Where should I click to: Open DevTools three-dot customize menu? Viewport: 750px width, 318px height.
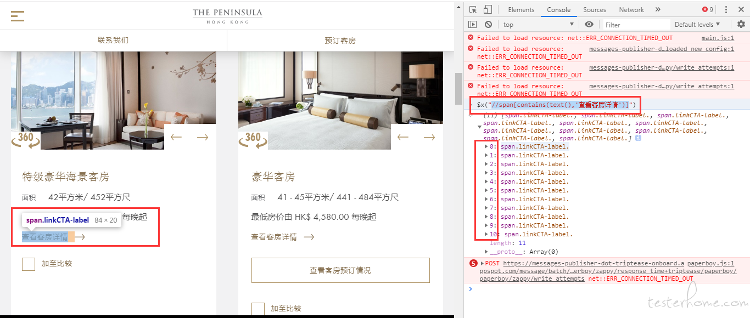tap(726, 9)
